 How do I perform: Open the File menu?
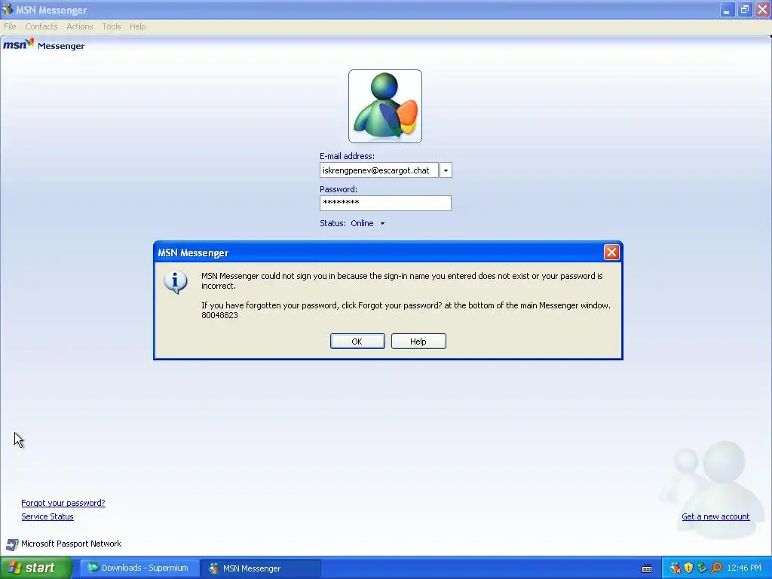click(10, 26)
